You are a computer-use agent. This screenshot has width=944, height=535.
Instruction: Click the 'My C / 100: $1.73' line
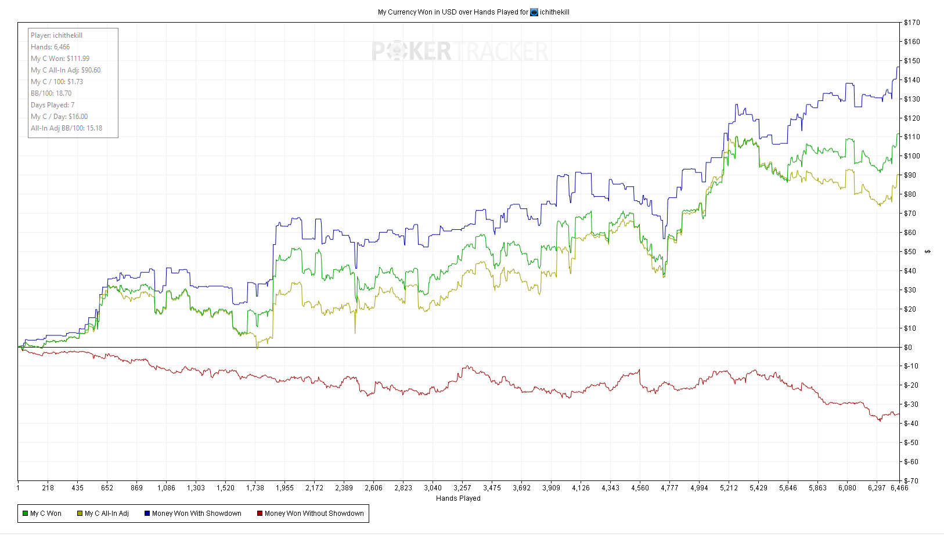57,82
